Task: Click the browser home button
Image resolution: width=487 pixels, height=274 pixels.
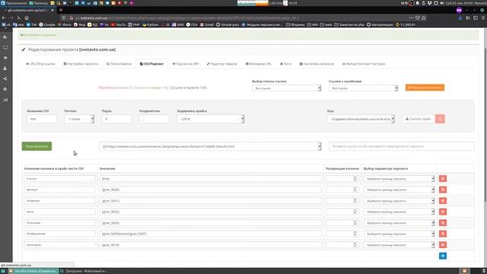Action: tap(27, 18)
